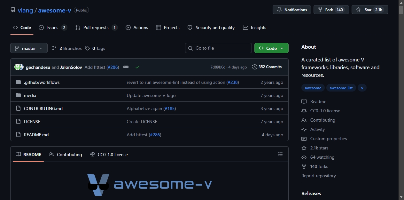This screenshot has width=404, height=200.
Task: Open the LICENSE file
Action: pos(32,122)
